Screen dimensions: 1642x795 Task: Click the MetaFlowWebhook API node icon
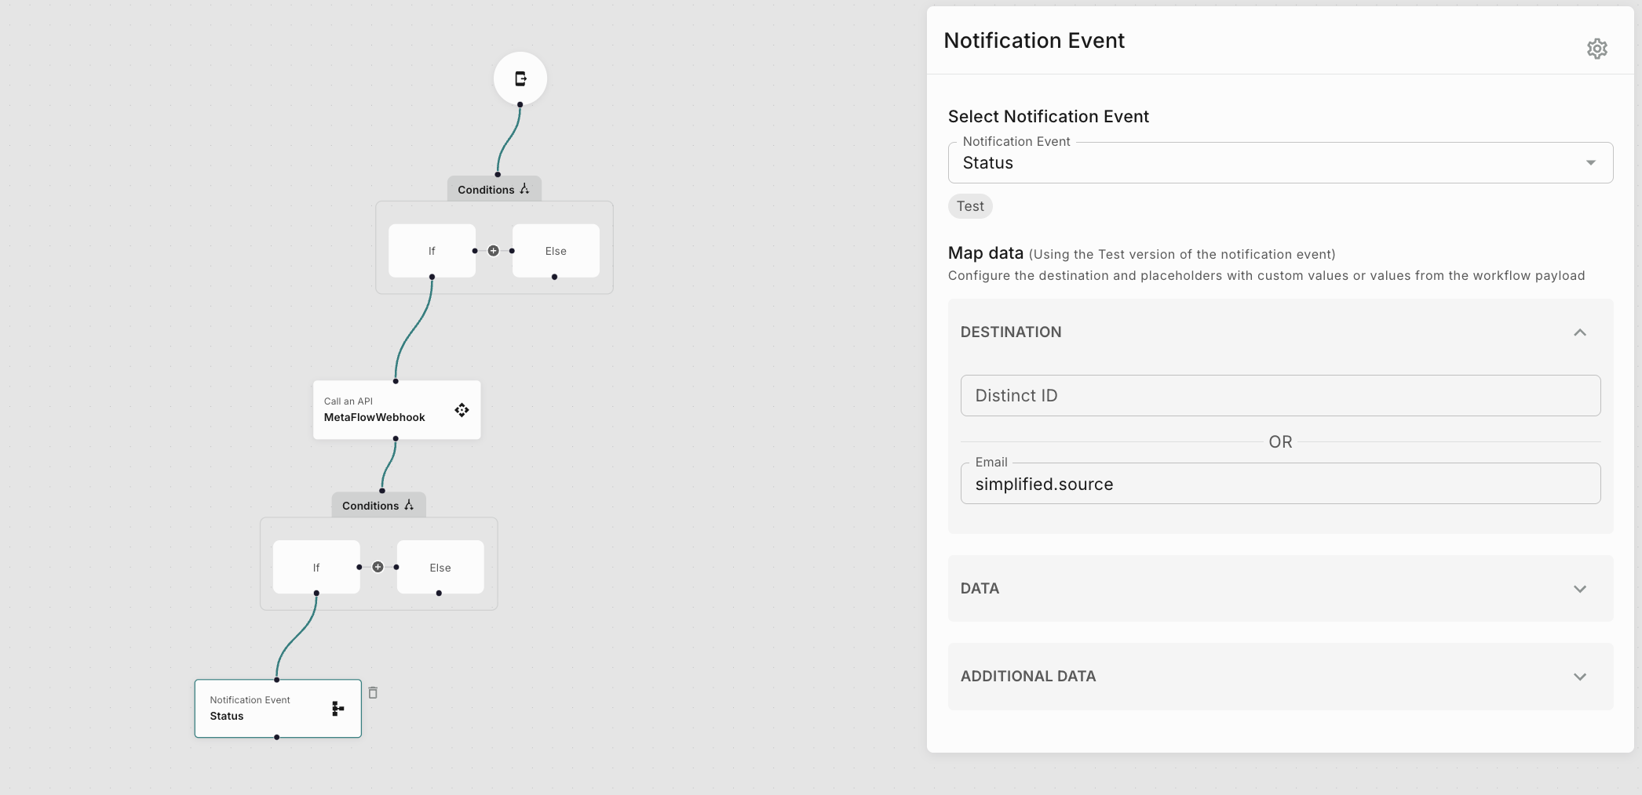(462, 410)
